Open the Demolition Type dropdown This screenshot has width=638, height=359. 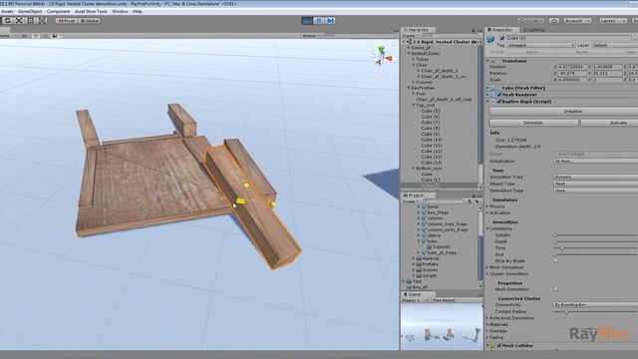[596, 190]
